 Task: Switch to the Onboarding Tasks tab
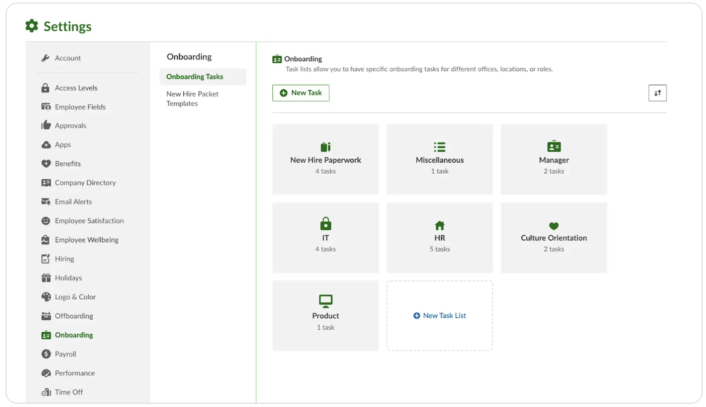195,77
